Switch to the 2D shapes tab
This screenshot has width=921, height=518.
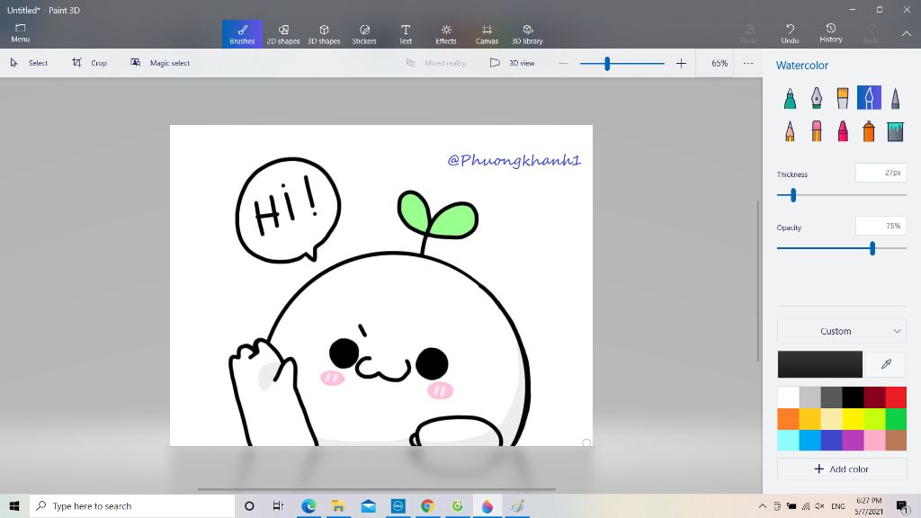pos(283,33)
